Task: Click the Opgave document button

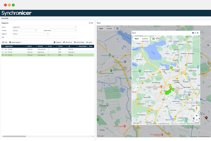Action: tap(57, 42)
